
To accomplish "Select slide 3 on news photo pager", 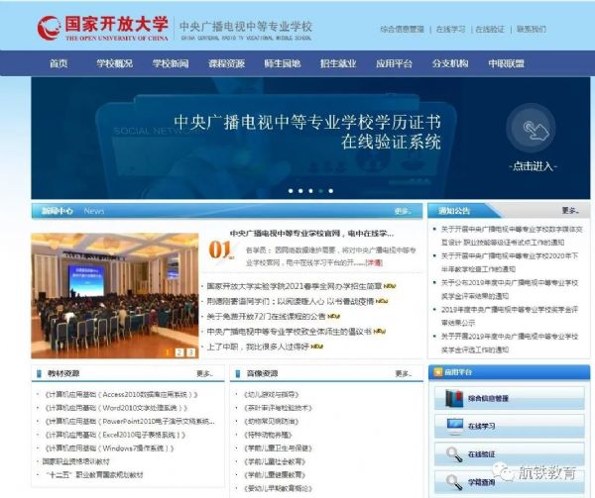I will coord(190,351).
